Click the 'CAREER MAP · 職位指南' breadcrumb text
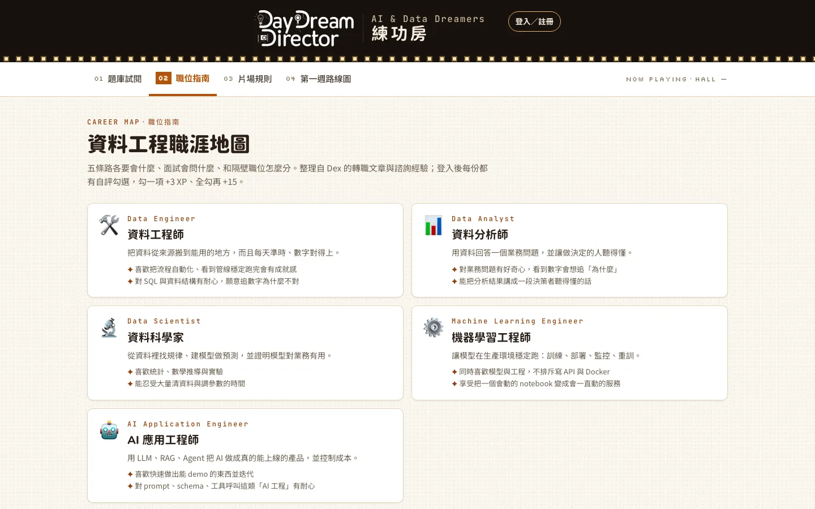815x509 pixels. point(133,122)
